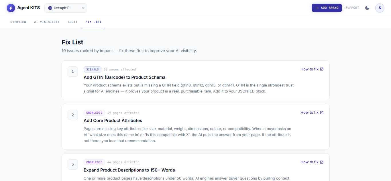
Task: Click the globe icon beside Cetaphil
Action: [x=50, y=8]
